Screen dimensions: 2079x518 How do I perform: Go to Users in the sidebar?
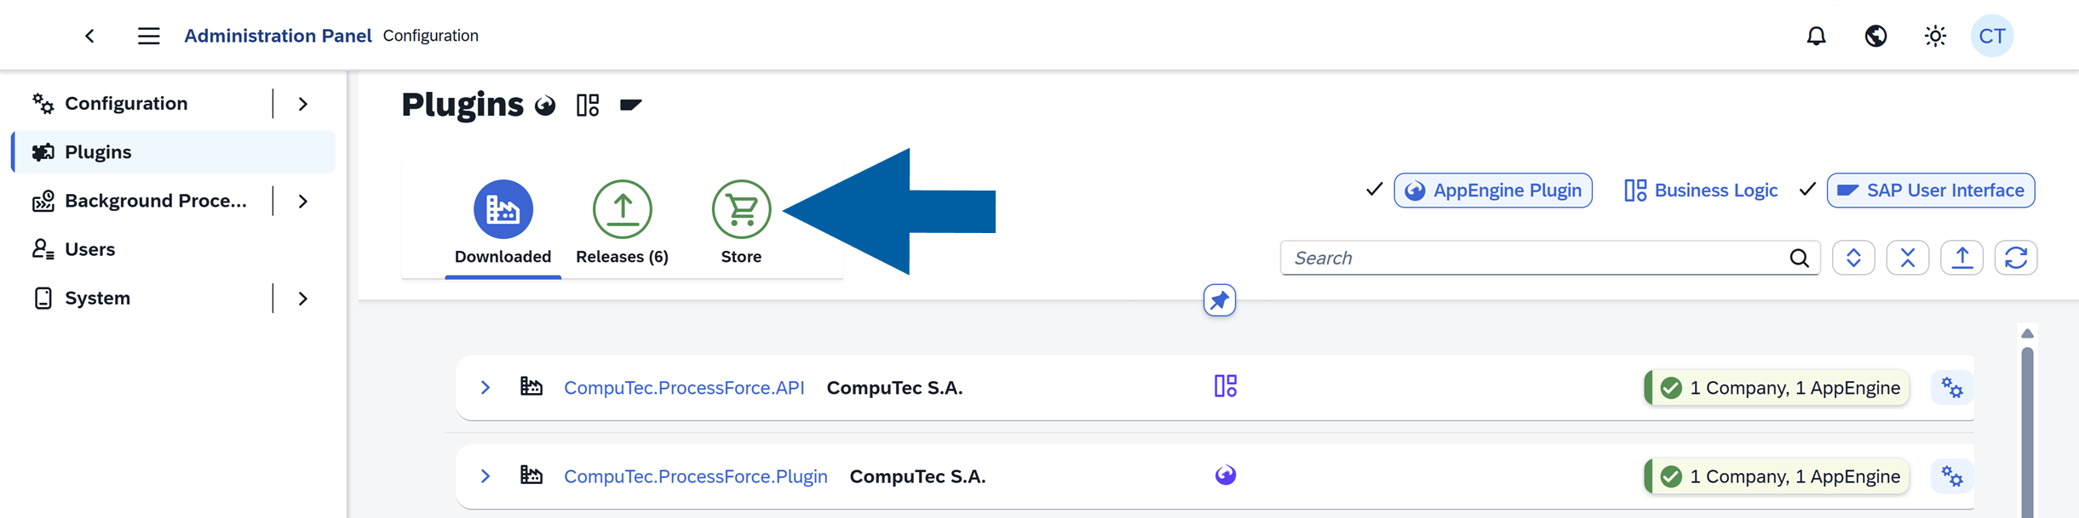tap(89, 249)
